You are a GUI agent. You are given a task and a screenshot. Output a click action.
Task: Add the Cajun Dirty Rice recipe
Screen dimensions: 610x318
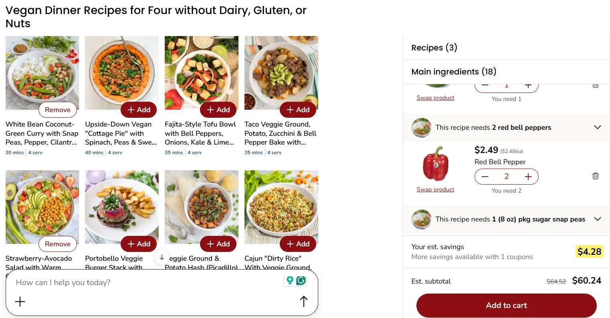point(298,244)
